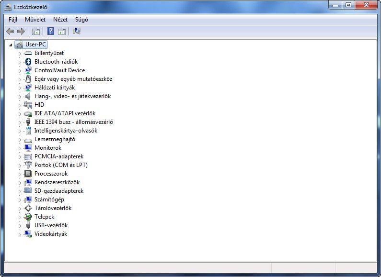
Task: Click the SD-gazdaadapterek icon
Action: tap(28, 191)
